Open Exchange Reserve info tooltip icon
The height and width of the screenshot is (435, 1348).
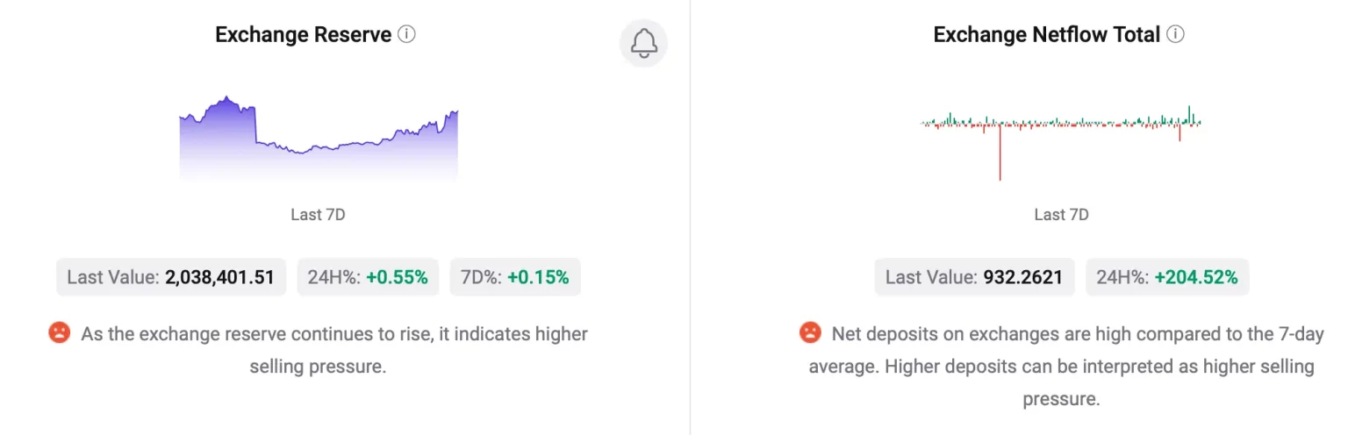pos(406,34)
